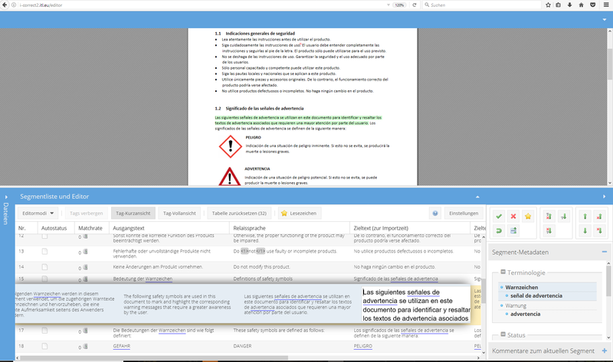Click the autostatus document icon in row 18
The height and width of the screenshot is (362, 613).
pos(44,346)
